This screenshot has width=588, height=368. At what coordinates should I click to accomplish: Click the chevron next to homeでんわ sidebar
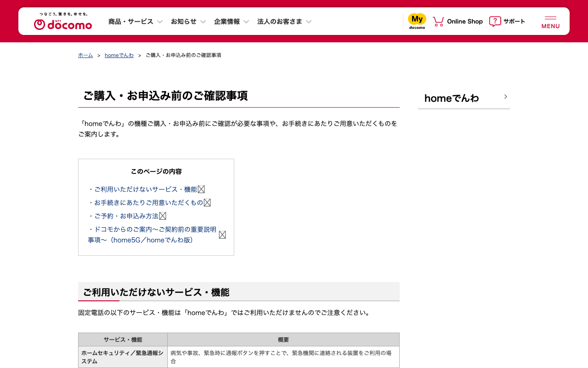[x=505, y=97]
